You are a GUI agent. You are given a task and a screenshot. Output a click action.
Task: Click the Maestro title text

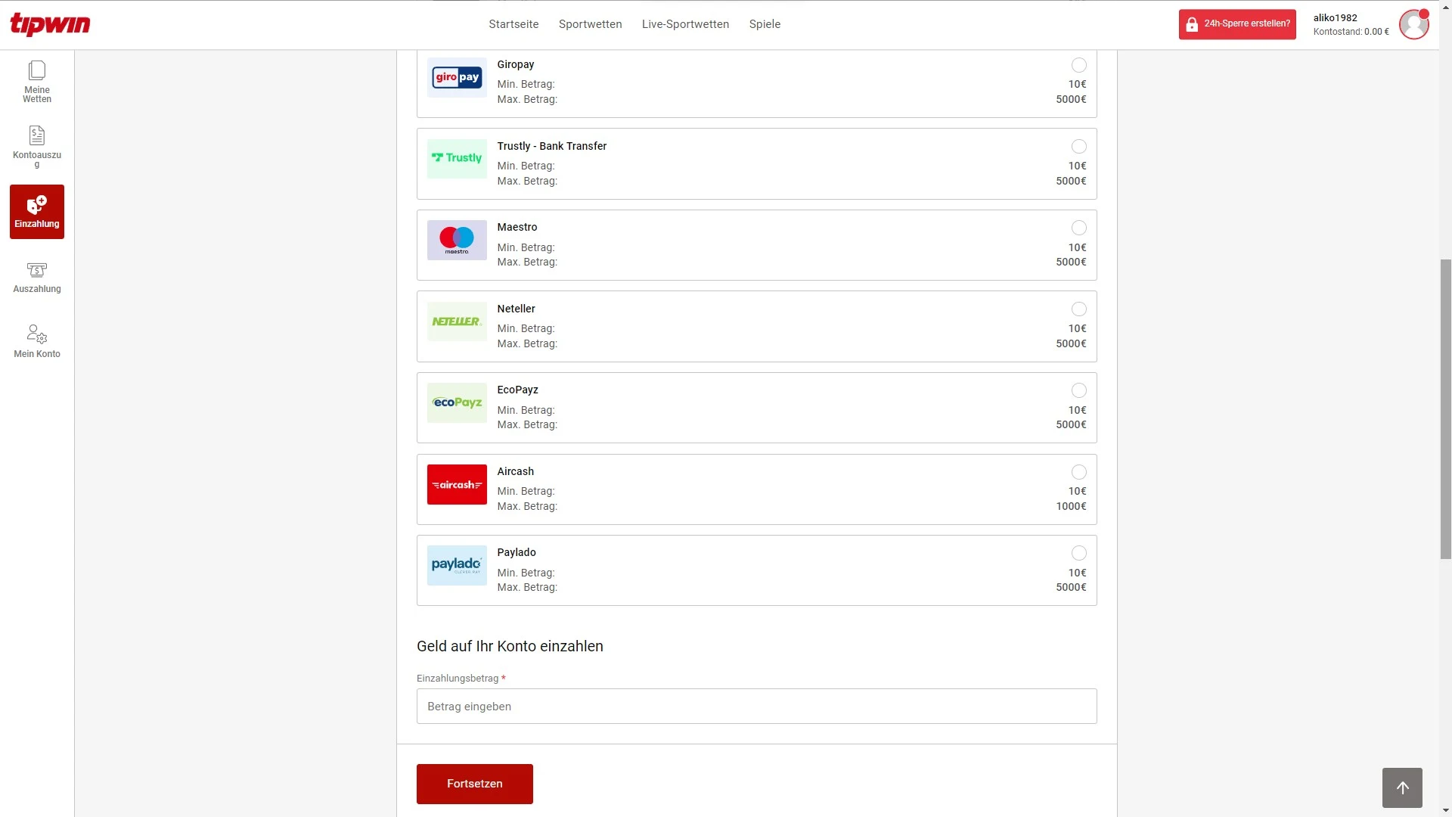[517, 227]
